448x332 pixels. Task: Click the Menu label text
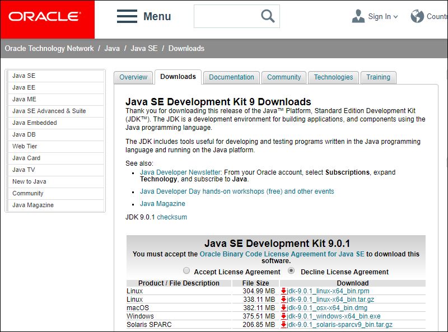click(157, 16)
